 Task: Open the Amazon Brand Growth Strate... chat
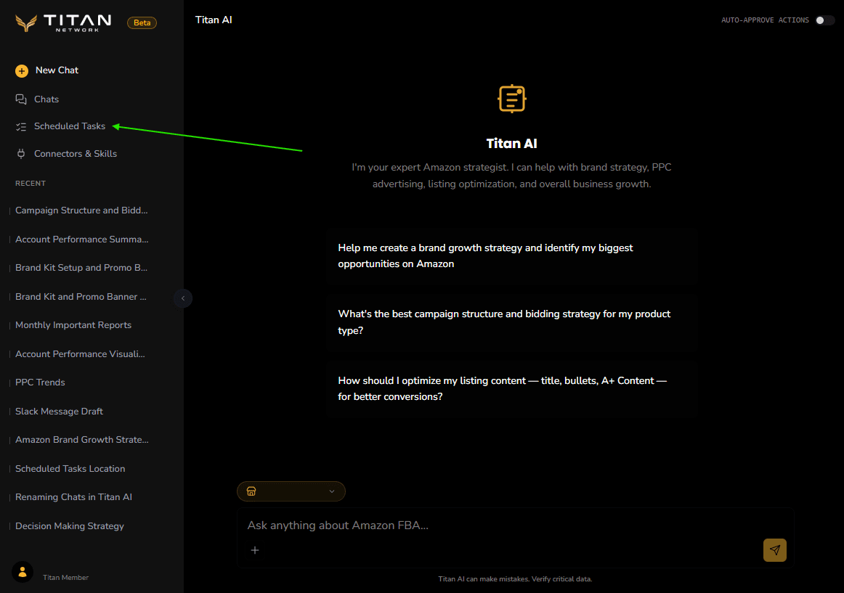click(82, 440)
